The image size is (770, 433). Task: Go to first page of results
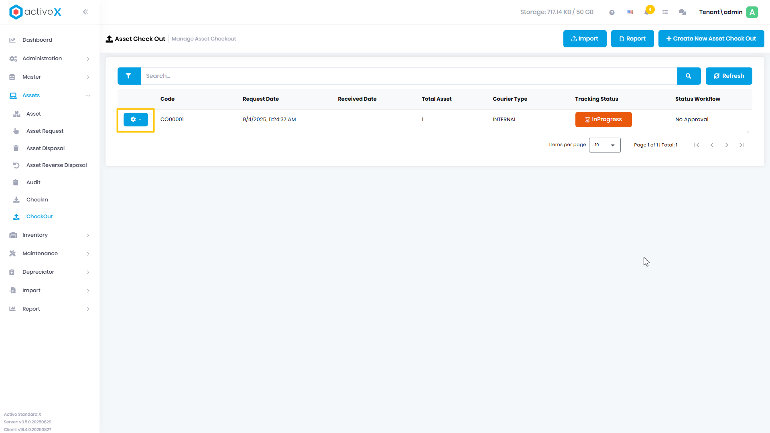coord(697,145)
